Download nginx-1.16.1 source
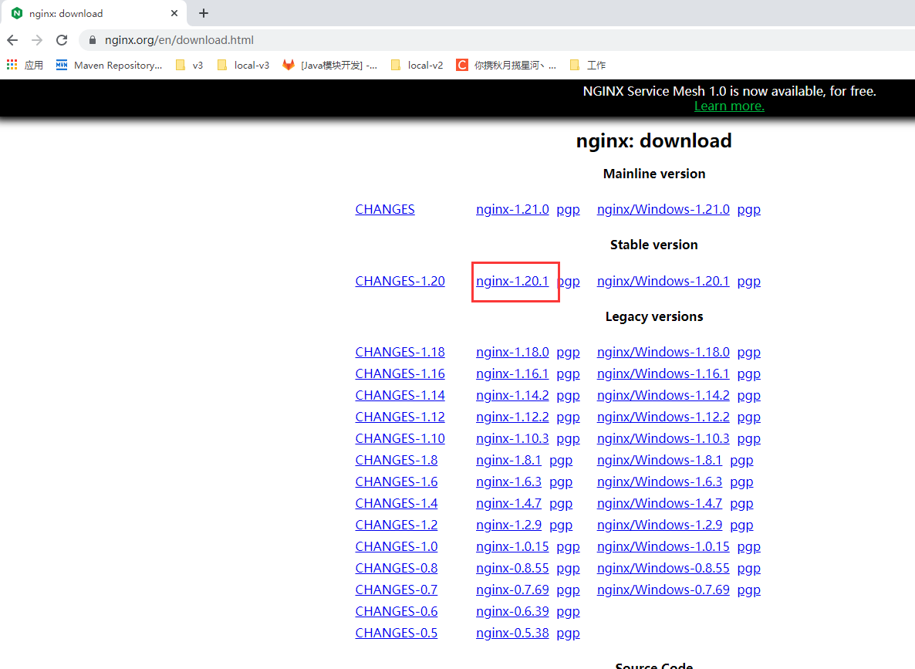Image resolution: width=915 pixels, height=669 pixels. pos(512,374)
